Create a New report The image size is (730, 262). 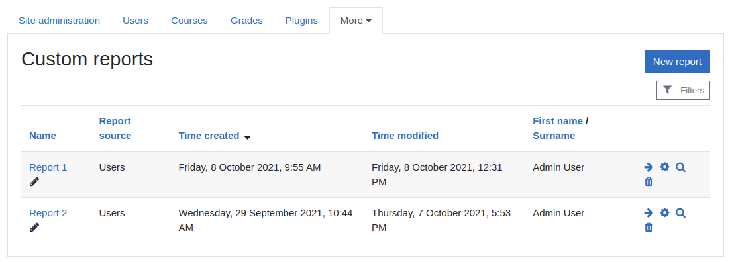[x=677, y=62]
